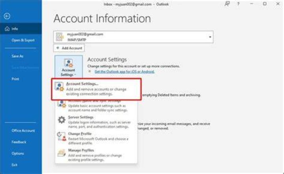Choose Change Profile menu entry

coord(96,139)
